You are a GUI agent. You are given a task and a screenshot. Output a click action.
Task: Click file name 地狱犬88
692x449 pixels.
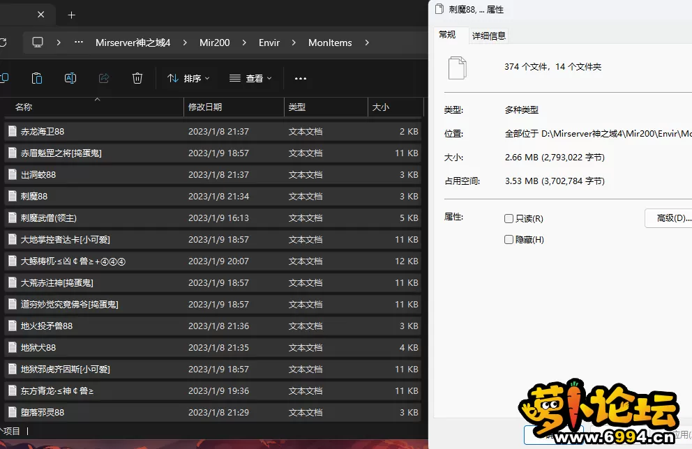click(x=38, y=347)
